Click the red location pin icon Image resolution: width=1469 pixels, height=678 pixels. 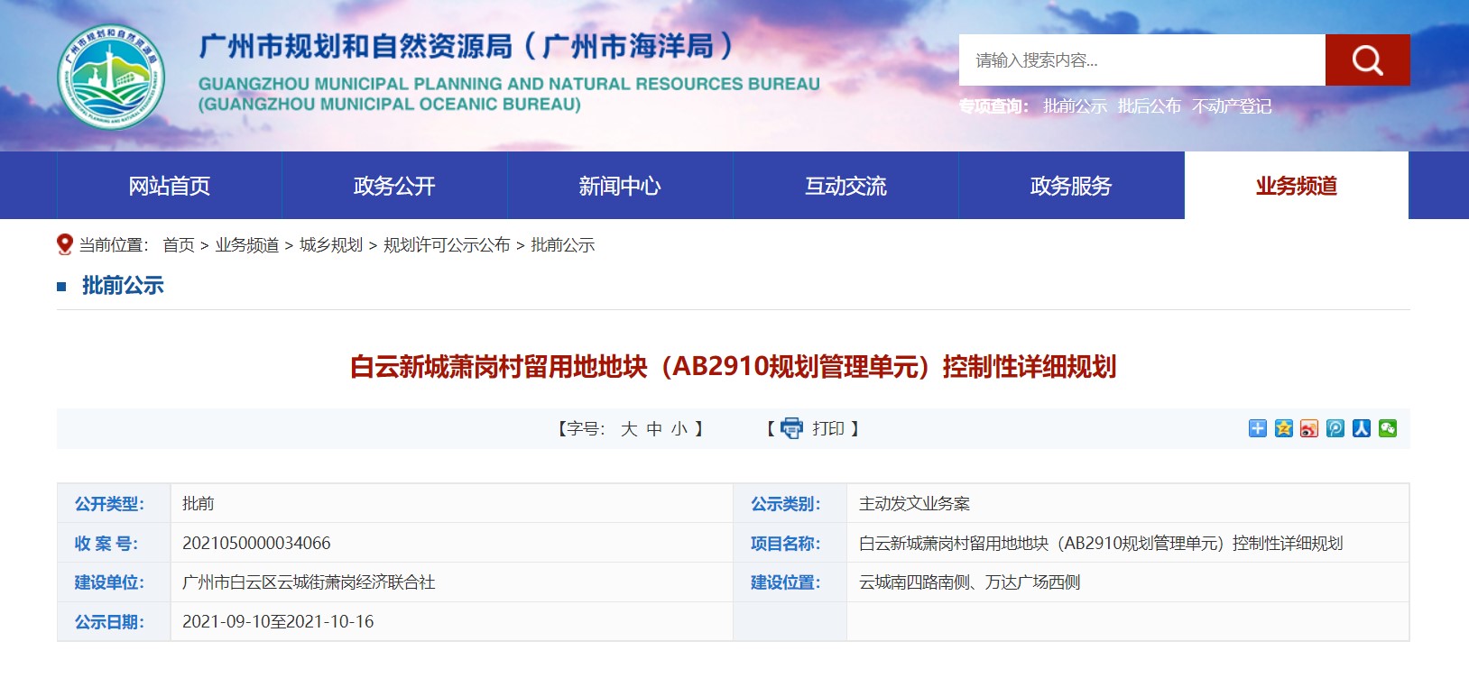tap(65, 244)
